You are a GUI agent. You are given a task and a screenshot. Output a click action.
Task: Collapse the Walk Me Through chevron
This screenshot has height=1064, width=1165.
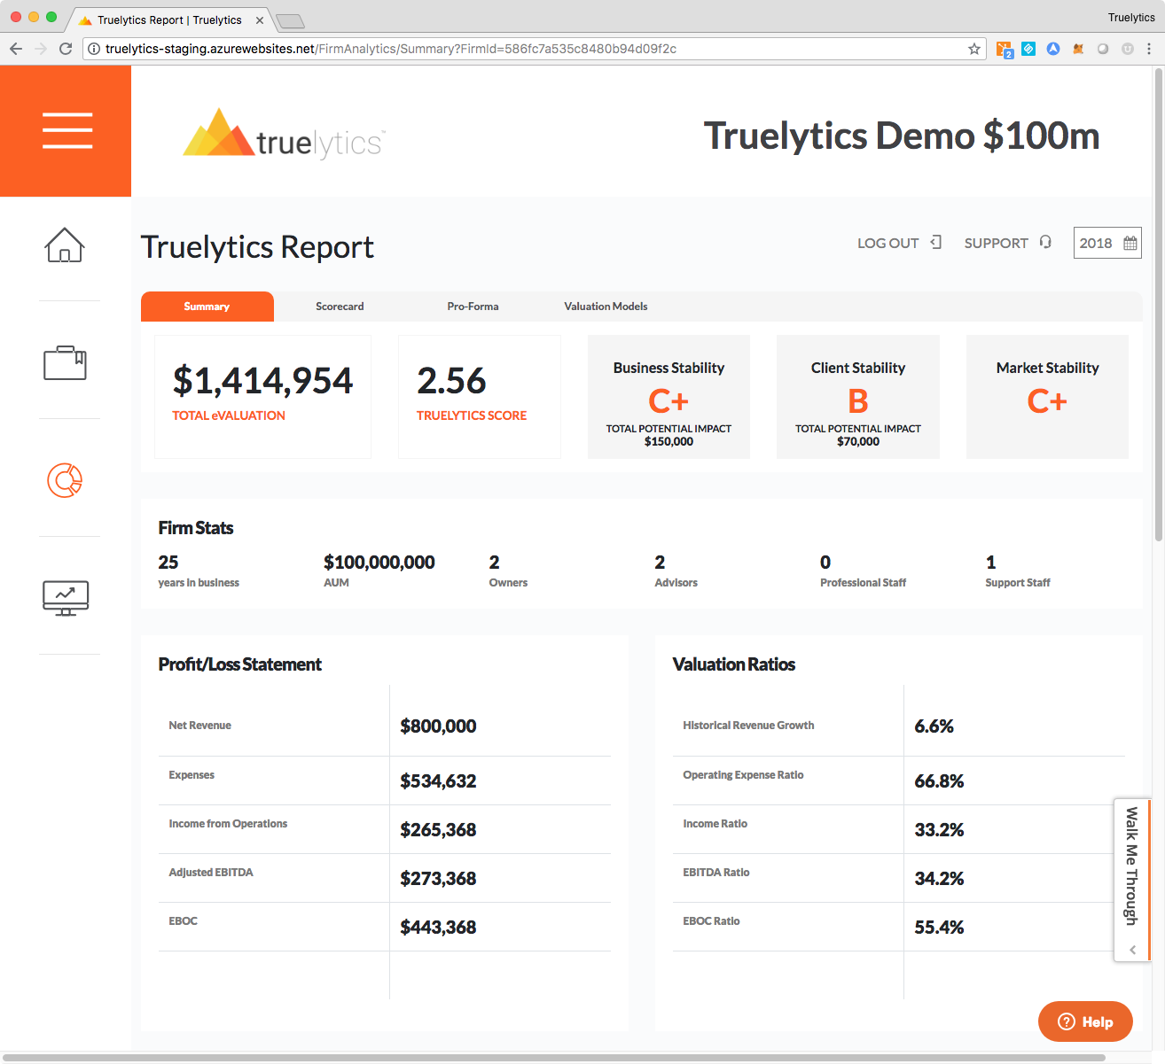[1132, 949]
